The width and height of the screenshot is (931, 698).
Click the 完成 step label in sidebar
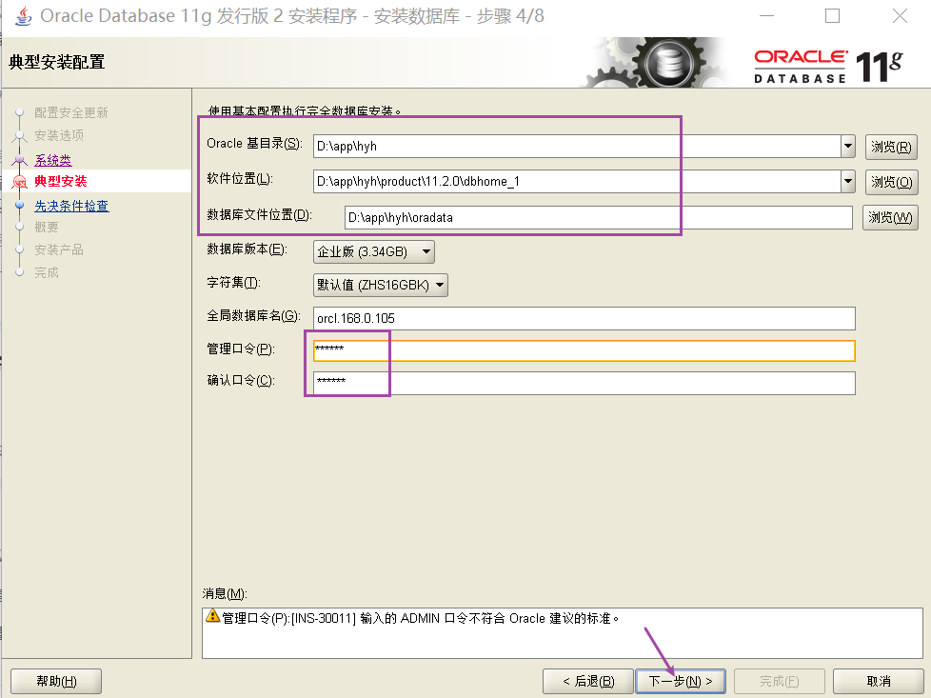[x=47, y=272]
